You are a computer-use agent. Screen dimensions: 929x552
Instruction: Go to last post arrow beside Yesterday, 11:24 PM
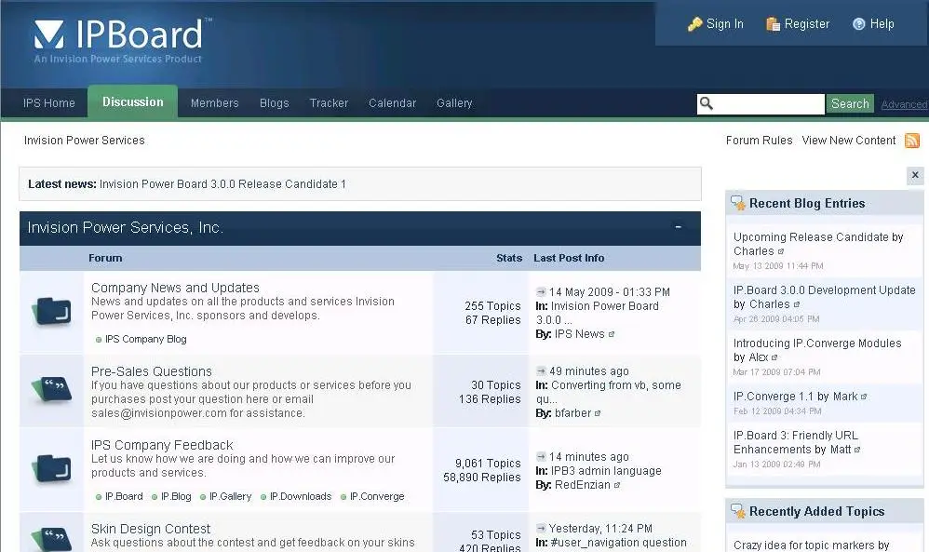point(541,529)
